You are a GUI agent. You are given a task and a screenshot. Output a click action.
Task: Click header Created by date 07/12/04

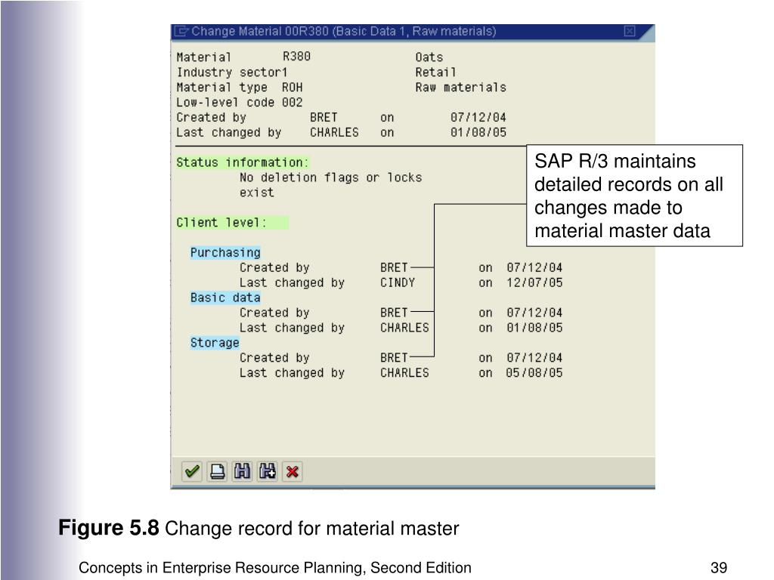pos(478,117)
